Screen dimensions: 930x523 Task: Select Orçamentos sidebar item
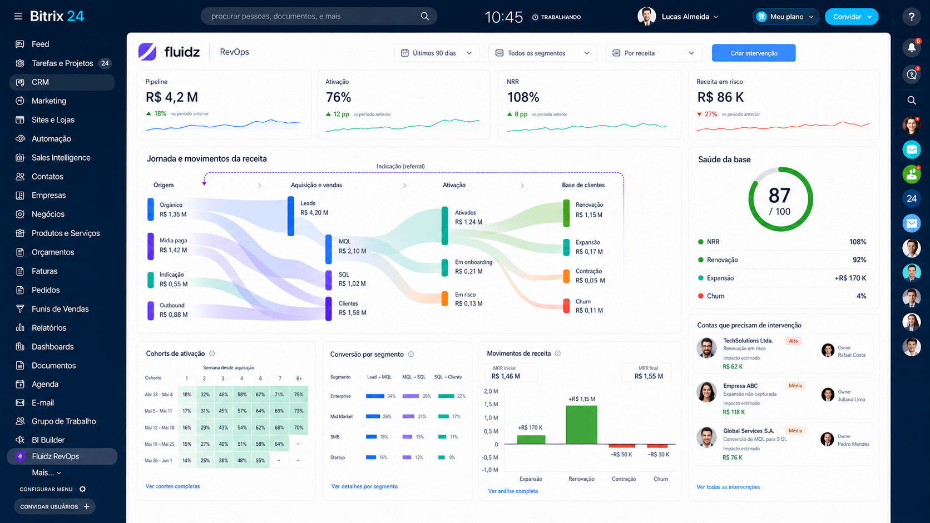pos(52,252)
